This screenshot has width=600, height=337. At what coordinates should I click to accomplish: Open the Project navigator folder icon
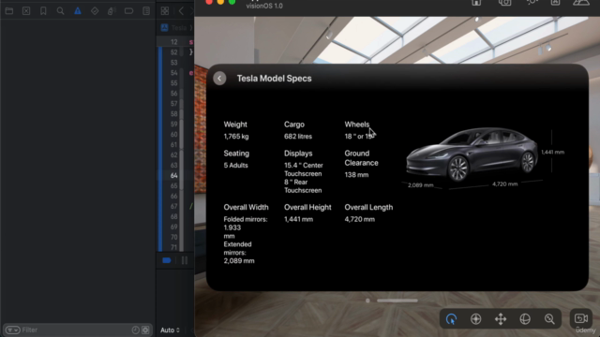pos(9,10)
